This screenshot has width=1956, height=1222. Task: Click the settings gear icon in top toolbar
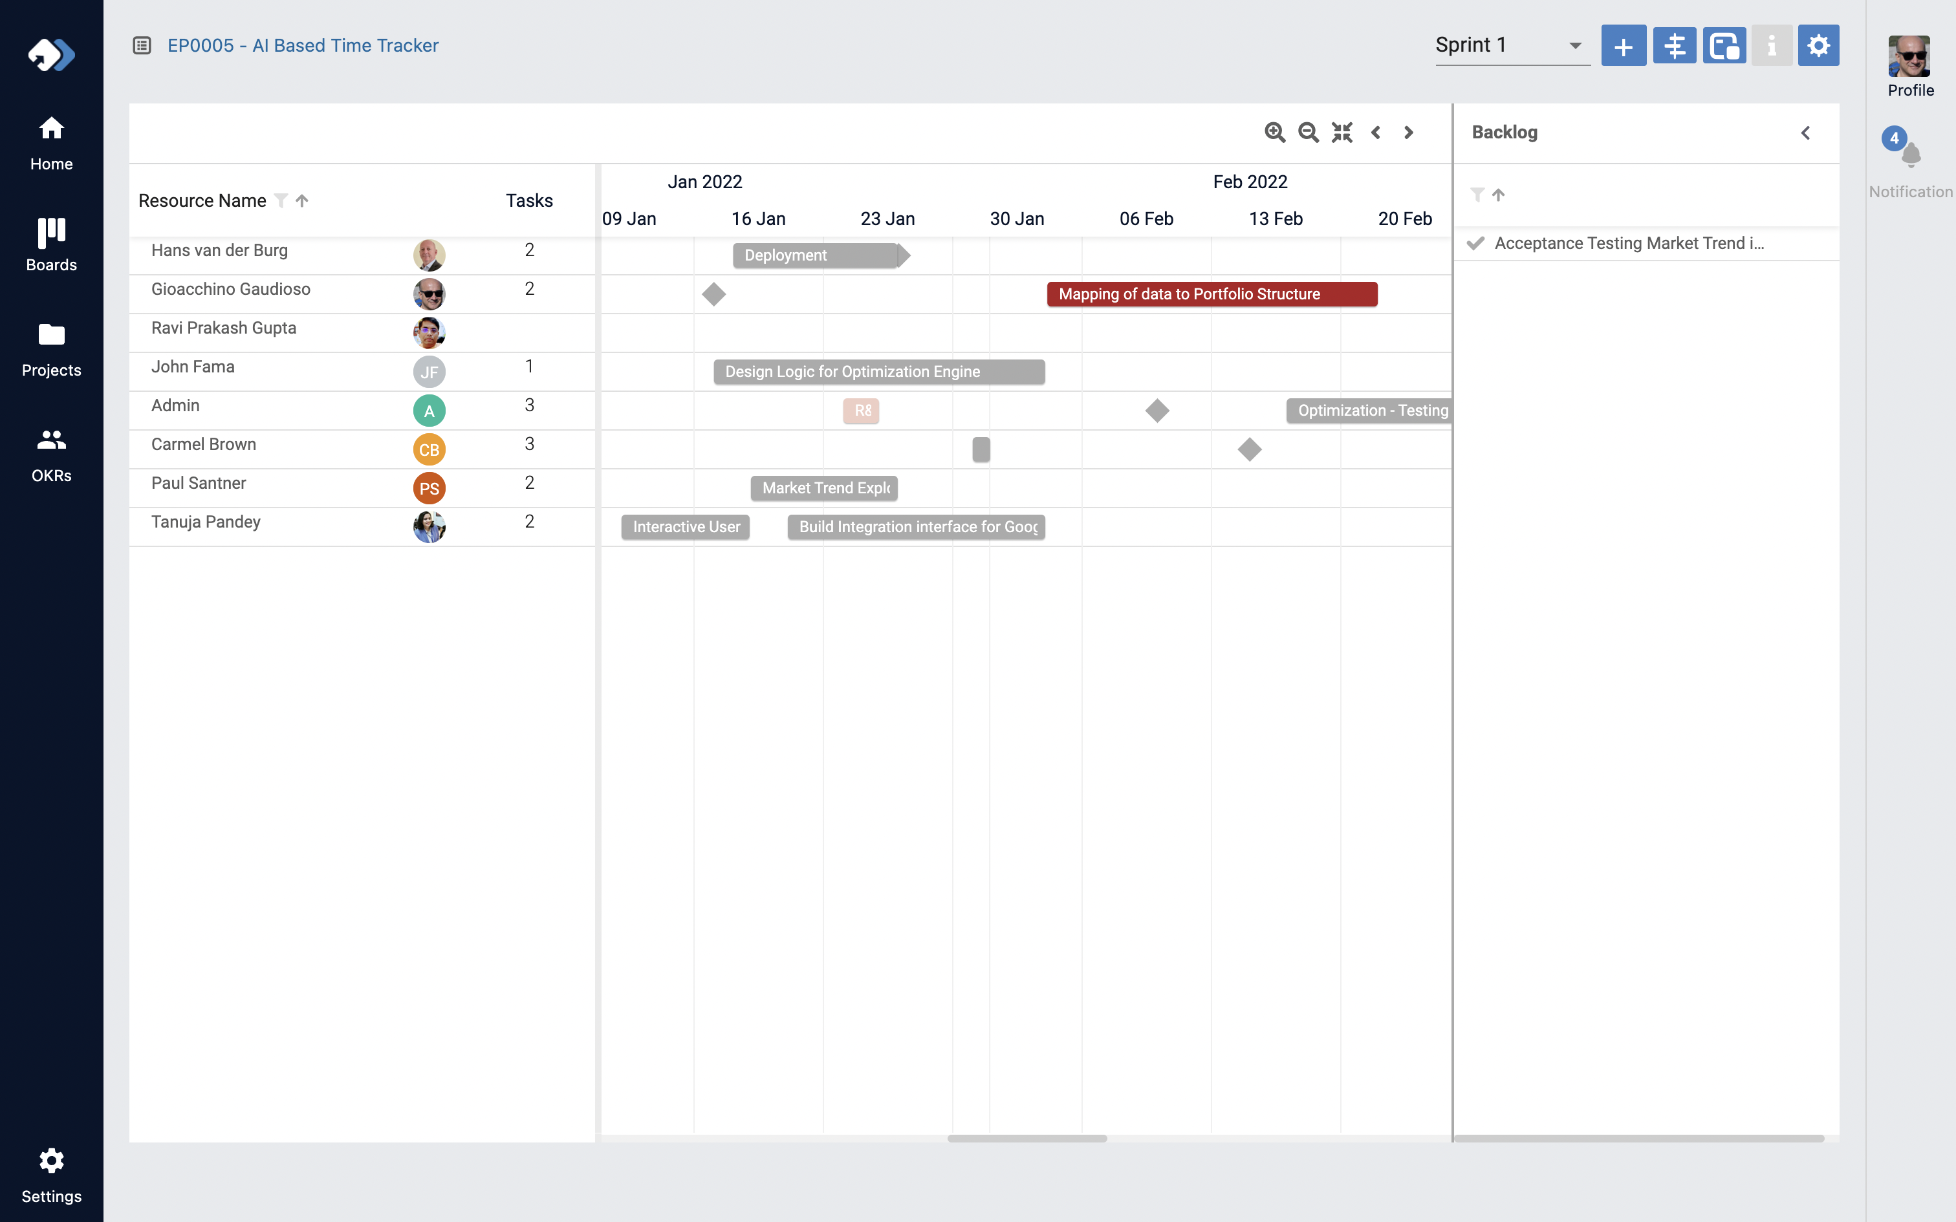tap(1820, 45)
